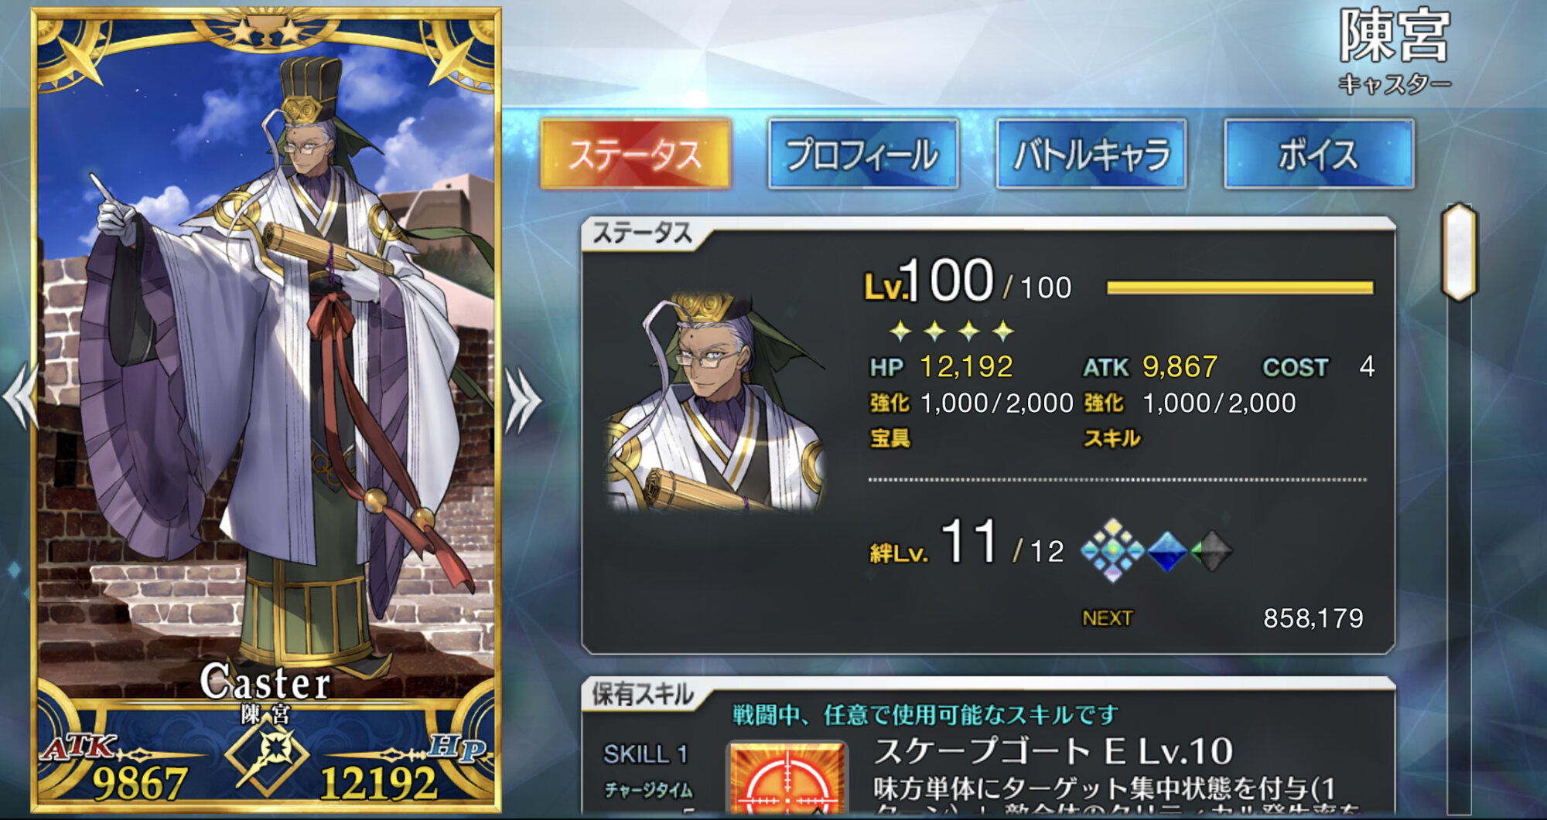Screen dimensions: 1547x820
Task: Click the ステータス panel header
Action: tap(642, 233)
